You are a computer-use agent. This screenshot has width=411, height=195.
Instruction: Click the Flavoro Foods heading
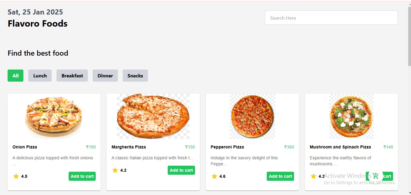click(38, 24)
